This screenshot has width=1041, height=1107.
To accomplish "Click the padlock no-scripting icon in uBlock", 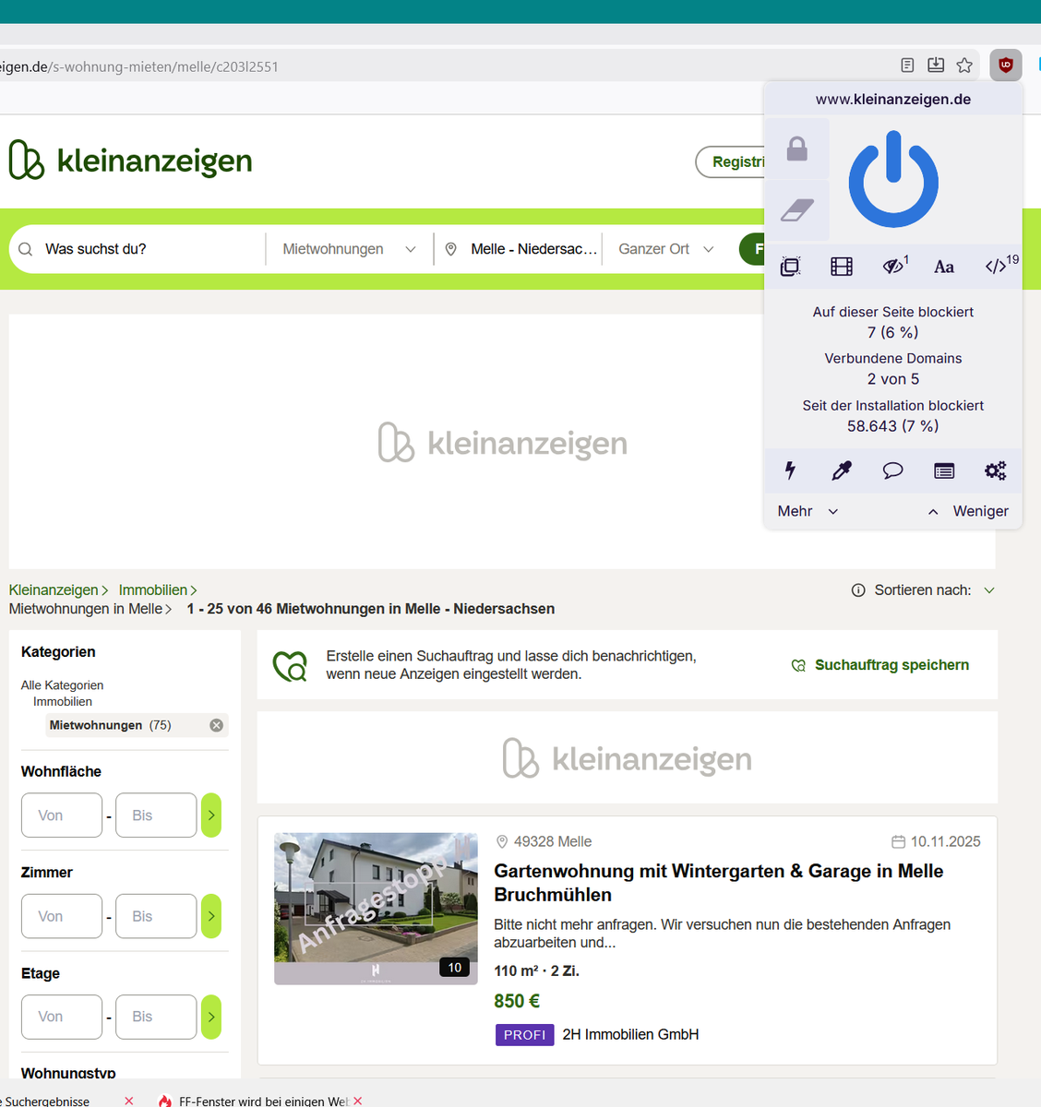I will pyautogui.click(x=797, y=149).
